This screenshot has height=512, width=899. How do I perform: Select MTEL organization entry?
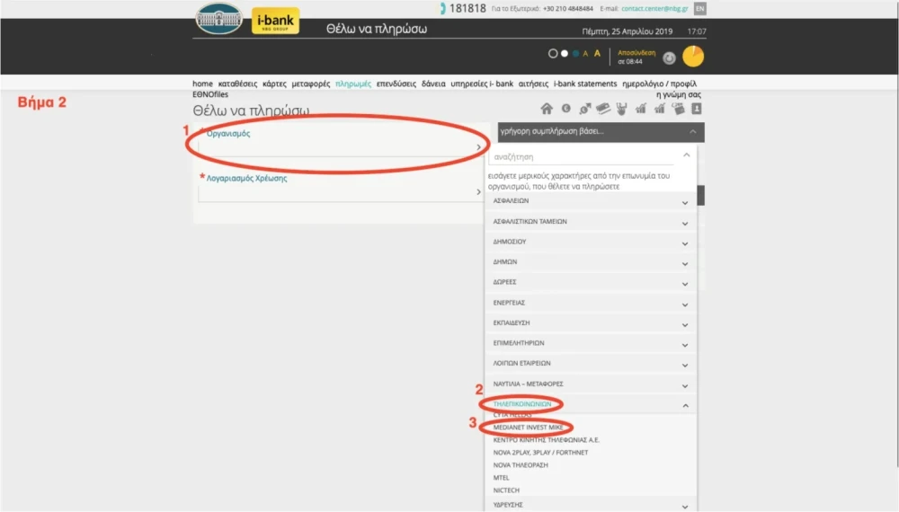(501, 478)
